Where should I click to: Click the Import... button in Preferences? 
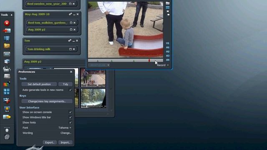[x=65, y=142]
